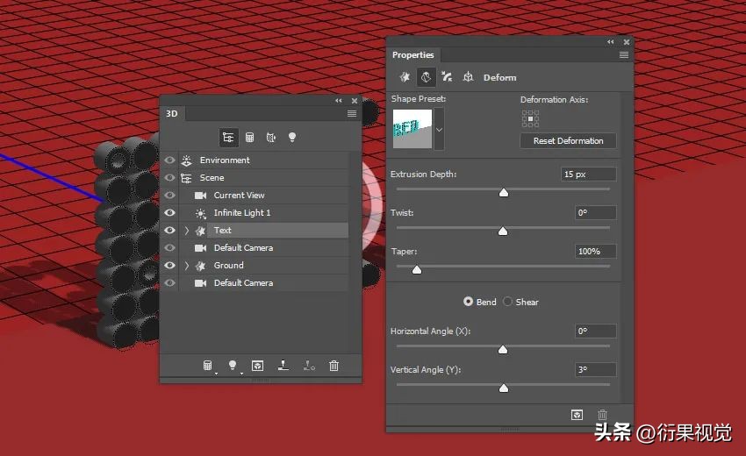The image size is (746, 456).
Task: Open the Shape Preset dropdown arrow
Action: tap(439, 129)
